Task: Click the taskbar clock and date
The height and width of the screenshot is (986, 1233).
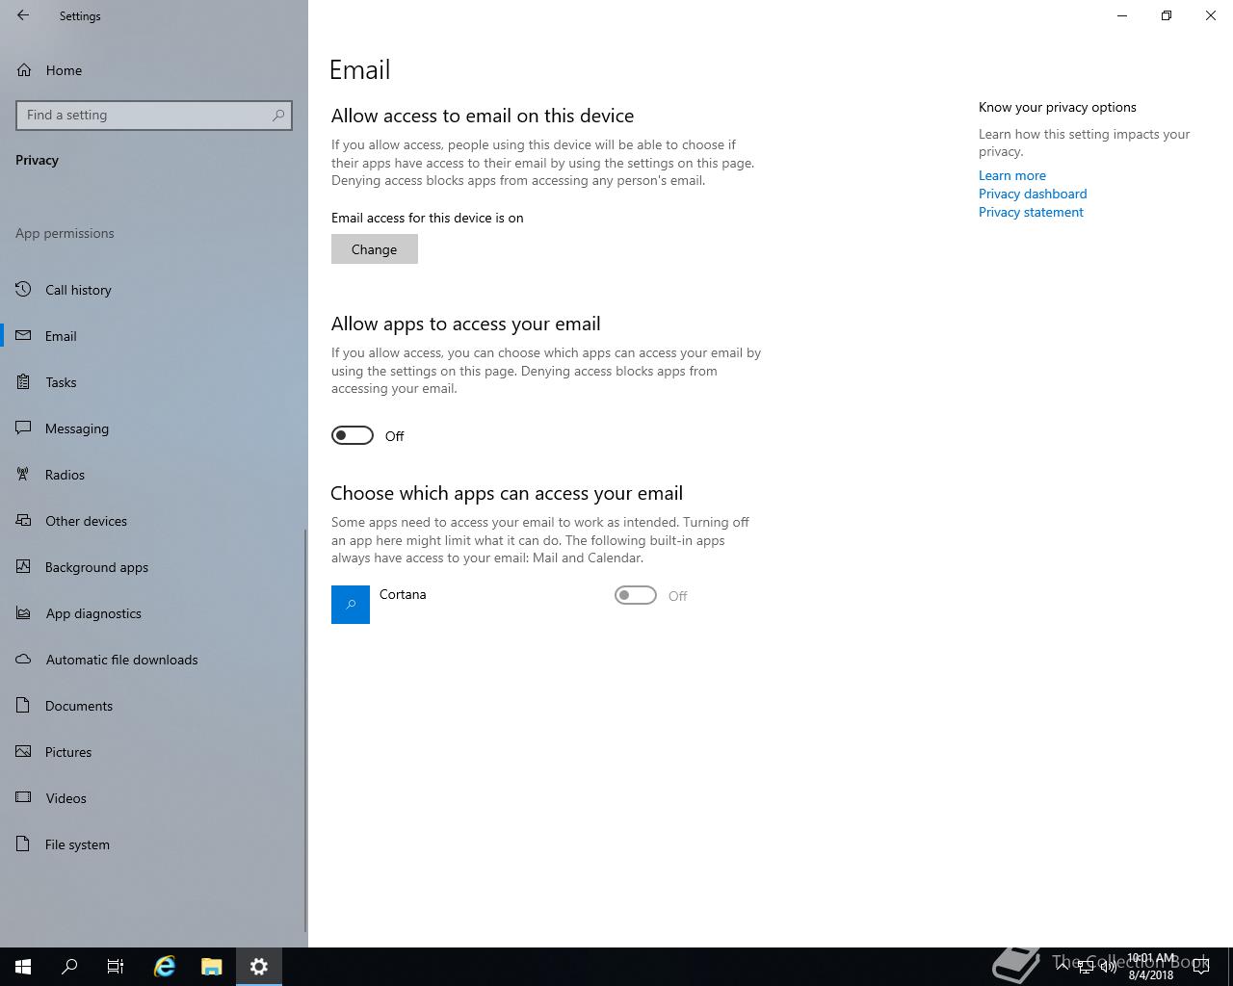Action: coord(1151,967)
